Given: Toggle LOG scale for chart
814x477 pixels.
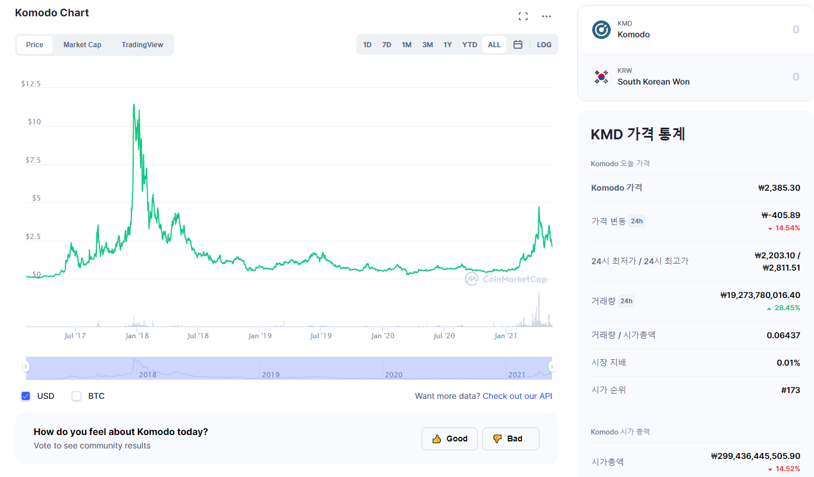Looking at the screenshot, I should [x=544, y=45].
